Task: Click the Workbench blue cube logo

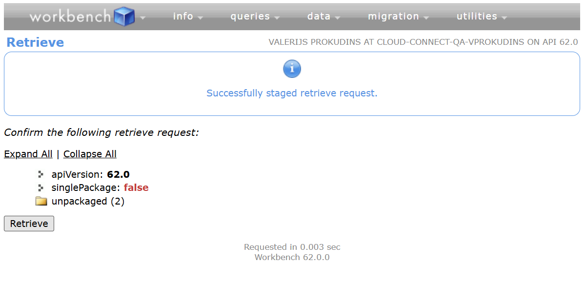Action: point(124,17)
